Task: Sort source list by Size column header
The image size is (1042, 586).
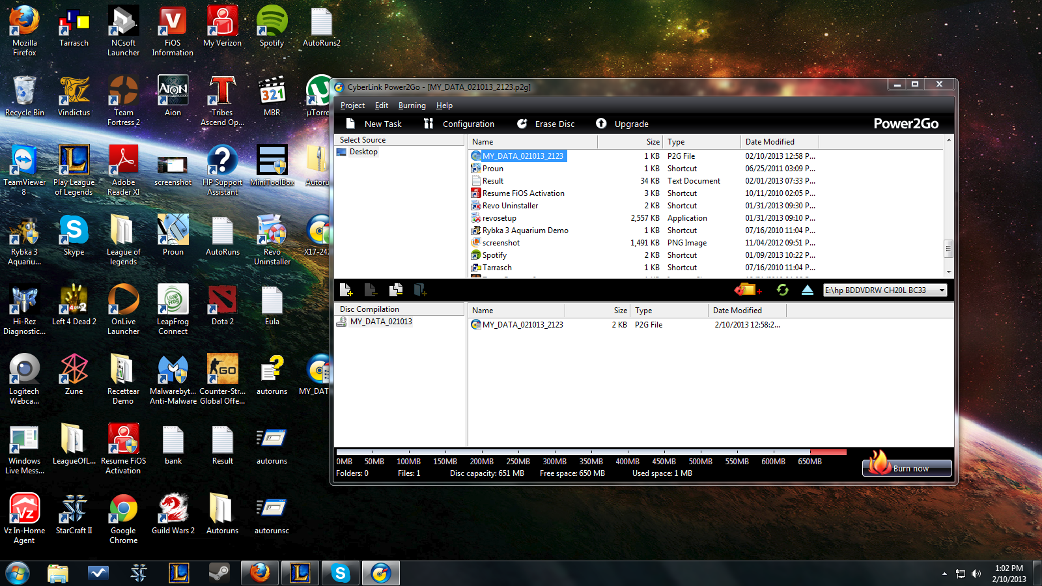Action: [x=630, y=141]
